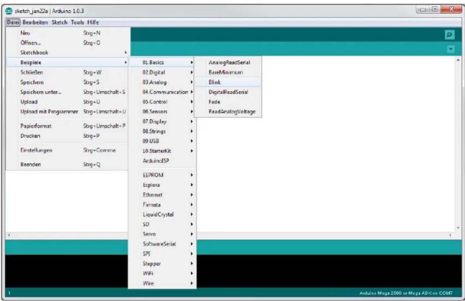Click the editor scrollbar down arrow
The image size is (465, 301).
click(458, 228)
